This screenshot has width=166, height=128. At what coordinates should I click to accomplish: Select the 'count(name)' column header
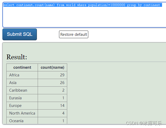[52, 67]
